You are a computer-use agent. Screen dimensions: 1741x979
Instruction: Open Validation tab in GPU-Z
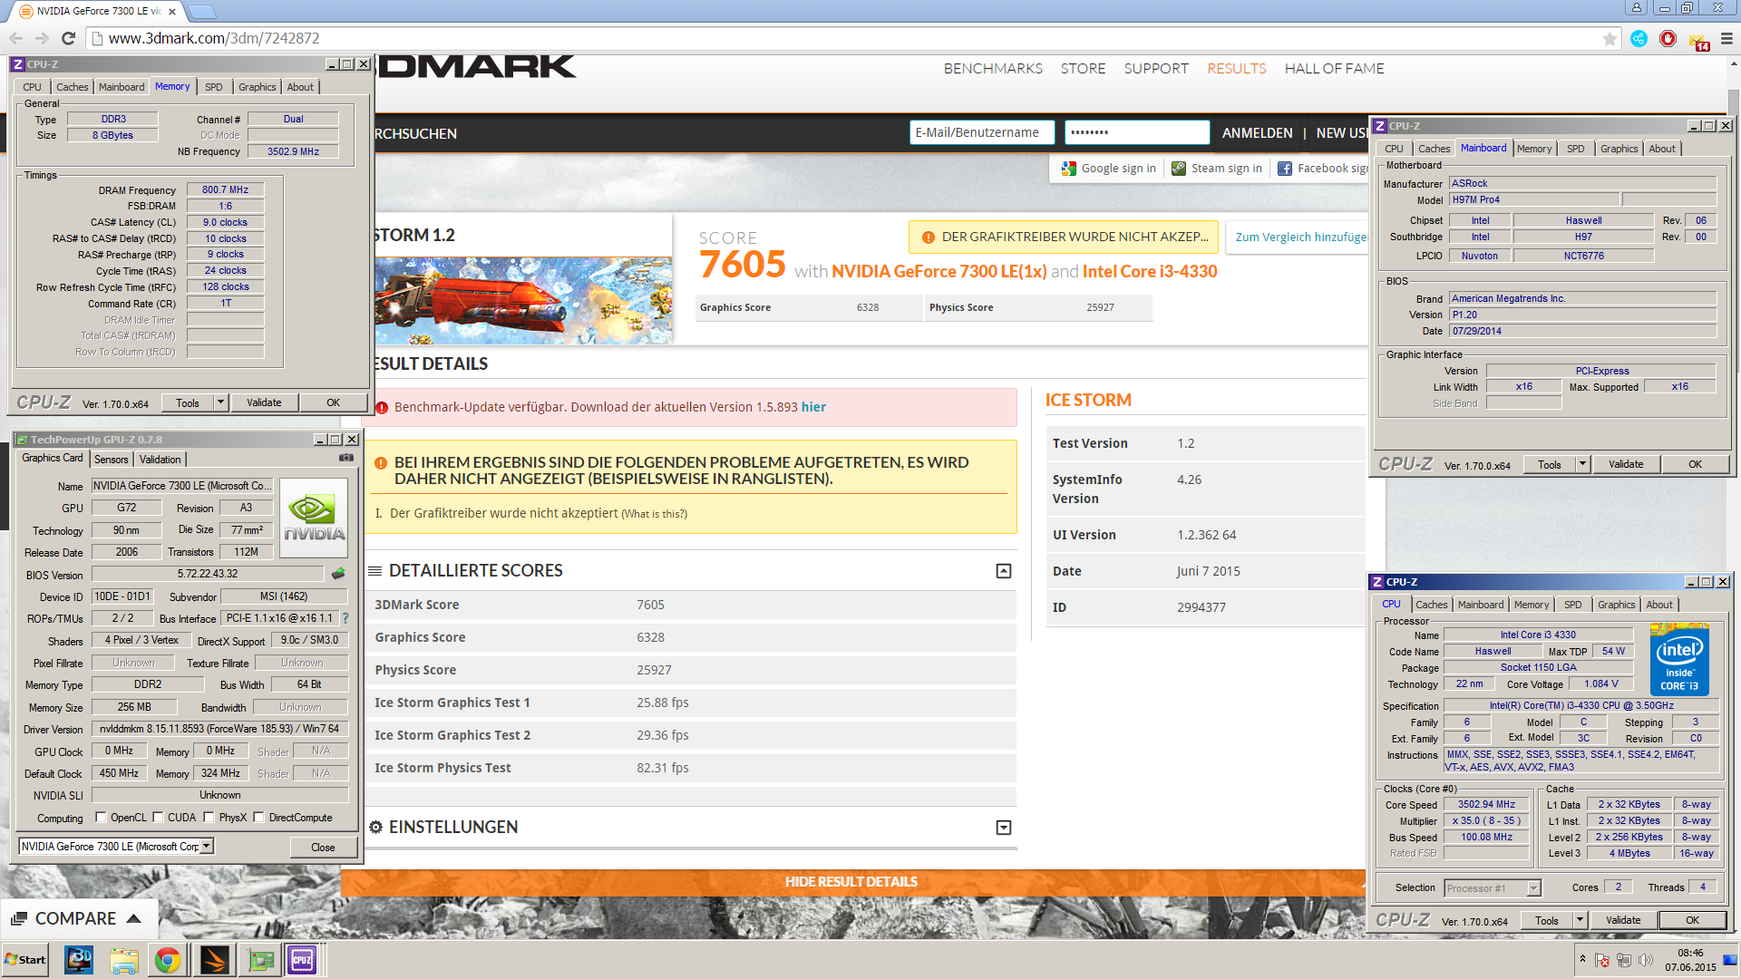[160, 460]
